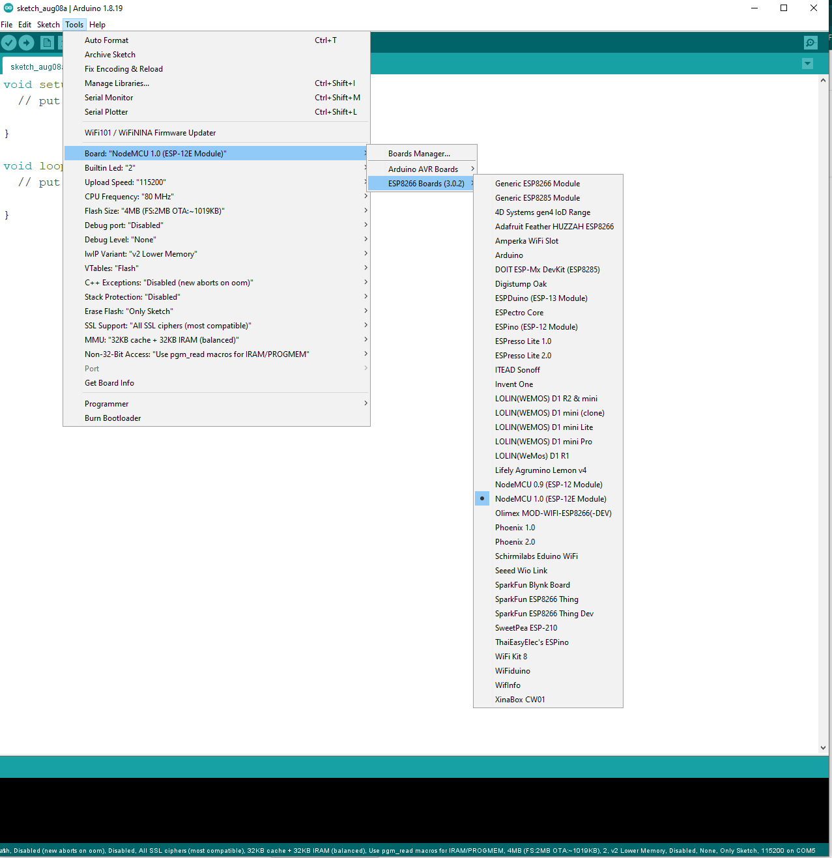This screenshot has height=858, width=832.
Task: Expand the Board: NodeMCU 1.0 submenu
Action: pos(216,154)
